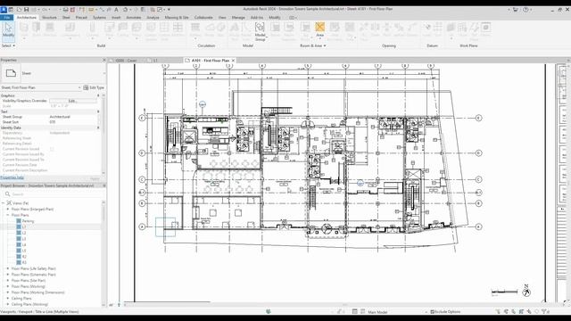Viewport: 571px width, 321px height.
Task: Expand the Ceiling Plans node
Action: tap(8, 298)
